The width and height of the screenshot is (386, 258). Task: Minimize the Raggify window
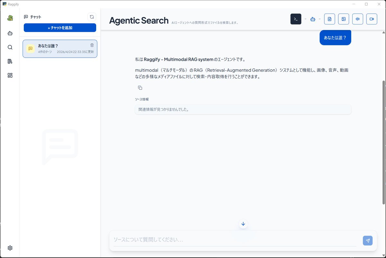(x=354, y=4)
